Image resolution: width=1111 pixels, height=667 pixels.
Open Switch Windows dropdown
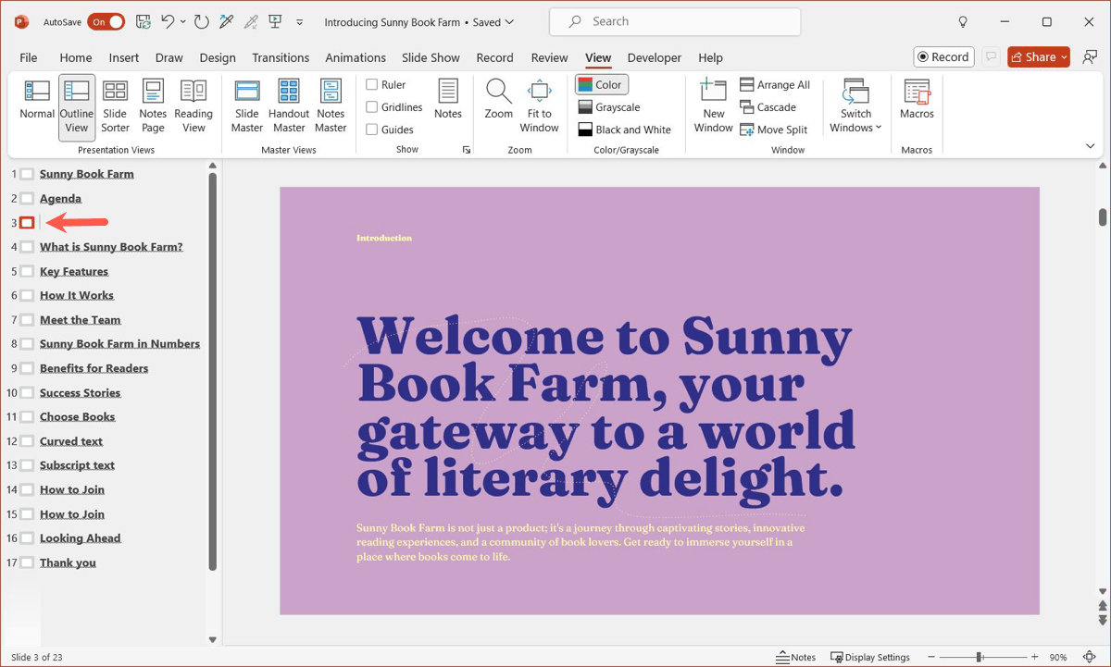tap(855, 107)
